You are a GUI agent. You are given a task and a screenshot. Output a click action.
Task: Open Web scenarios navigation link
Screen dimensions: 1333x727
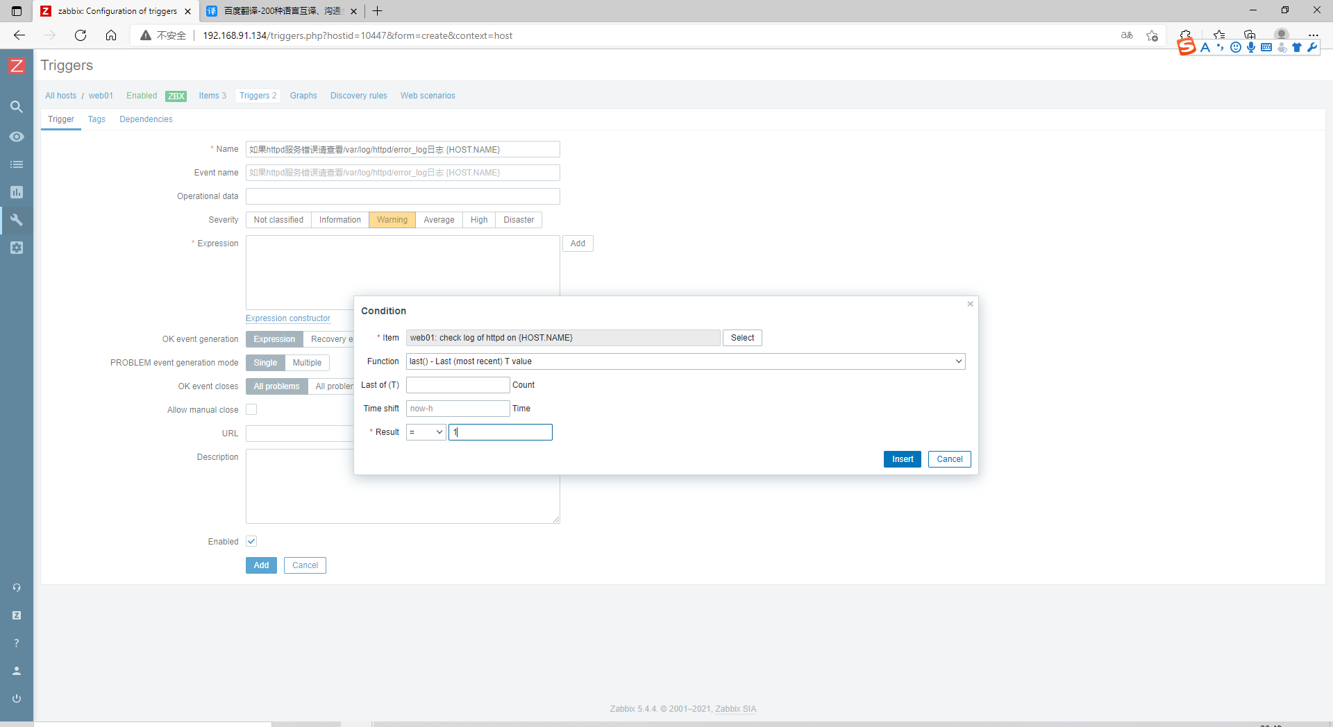(x=428, y=96)
